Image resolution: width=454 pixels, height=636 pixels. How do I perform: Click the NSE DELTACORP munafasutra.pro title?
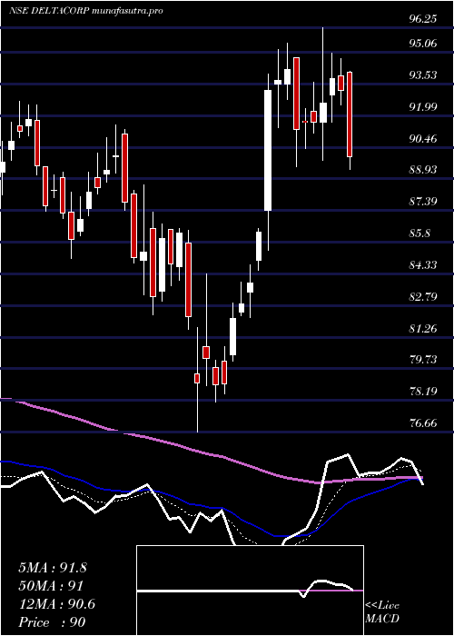click(85, 11)
